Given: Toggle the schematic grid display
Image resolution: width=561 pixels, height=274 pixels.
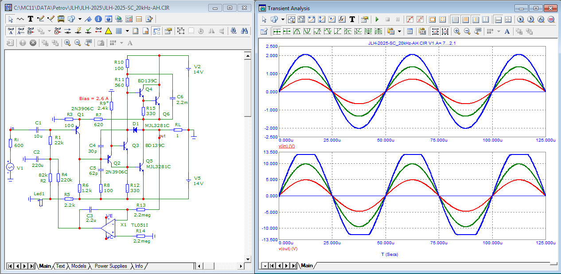Looking at the screenshot, I should [x=119, y=31].
